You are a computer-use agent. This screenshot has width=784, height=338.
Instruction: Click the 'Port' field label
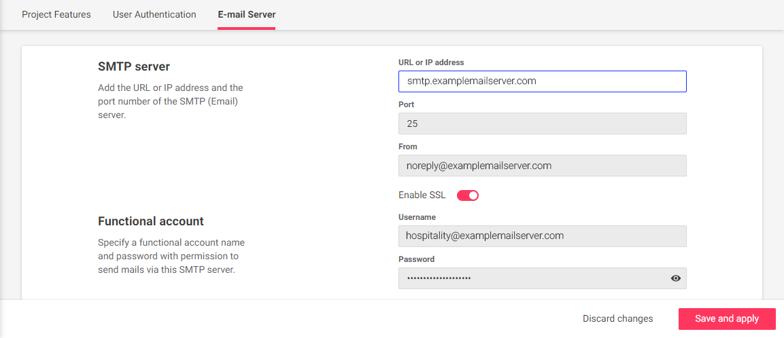coord(406,105)
